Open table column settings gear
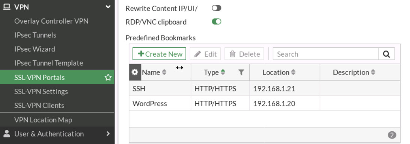This screenshot has height=144, width=410. [135, 72]
